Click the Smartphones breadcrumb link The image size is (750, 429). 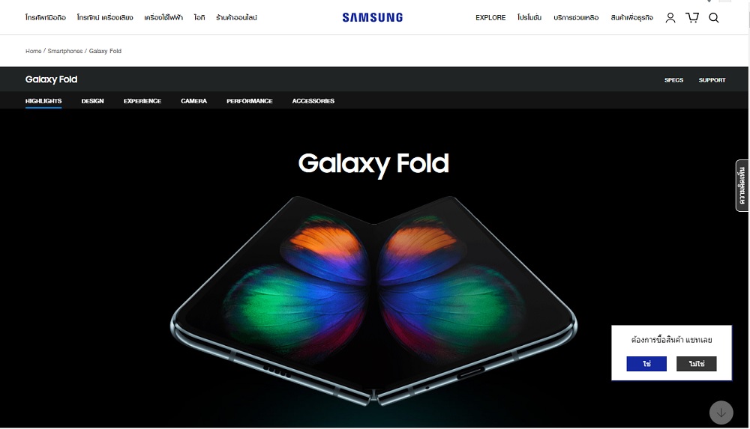65,51
